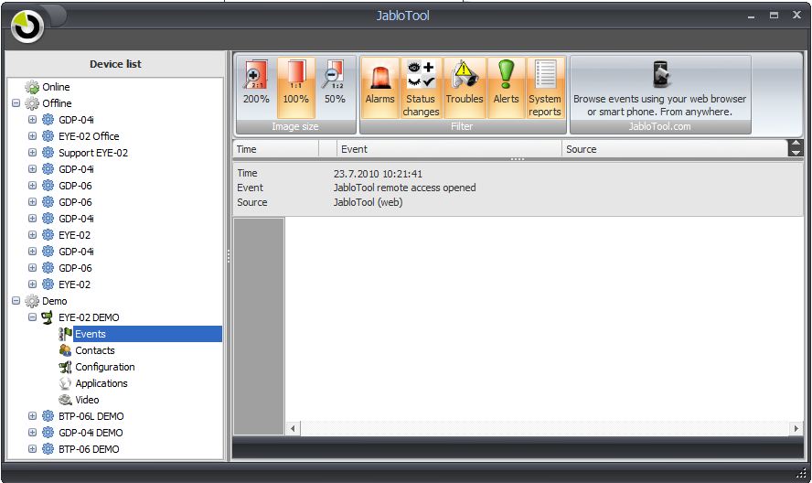812x483 pixels.
Task: Toggle the Alarms filter
Action: click(x=379, y=87)
